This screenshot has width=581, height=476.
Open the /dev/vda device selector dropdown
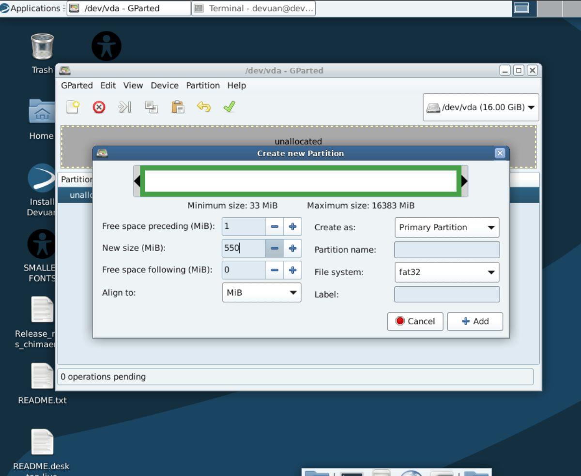(x=480, y=107)
